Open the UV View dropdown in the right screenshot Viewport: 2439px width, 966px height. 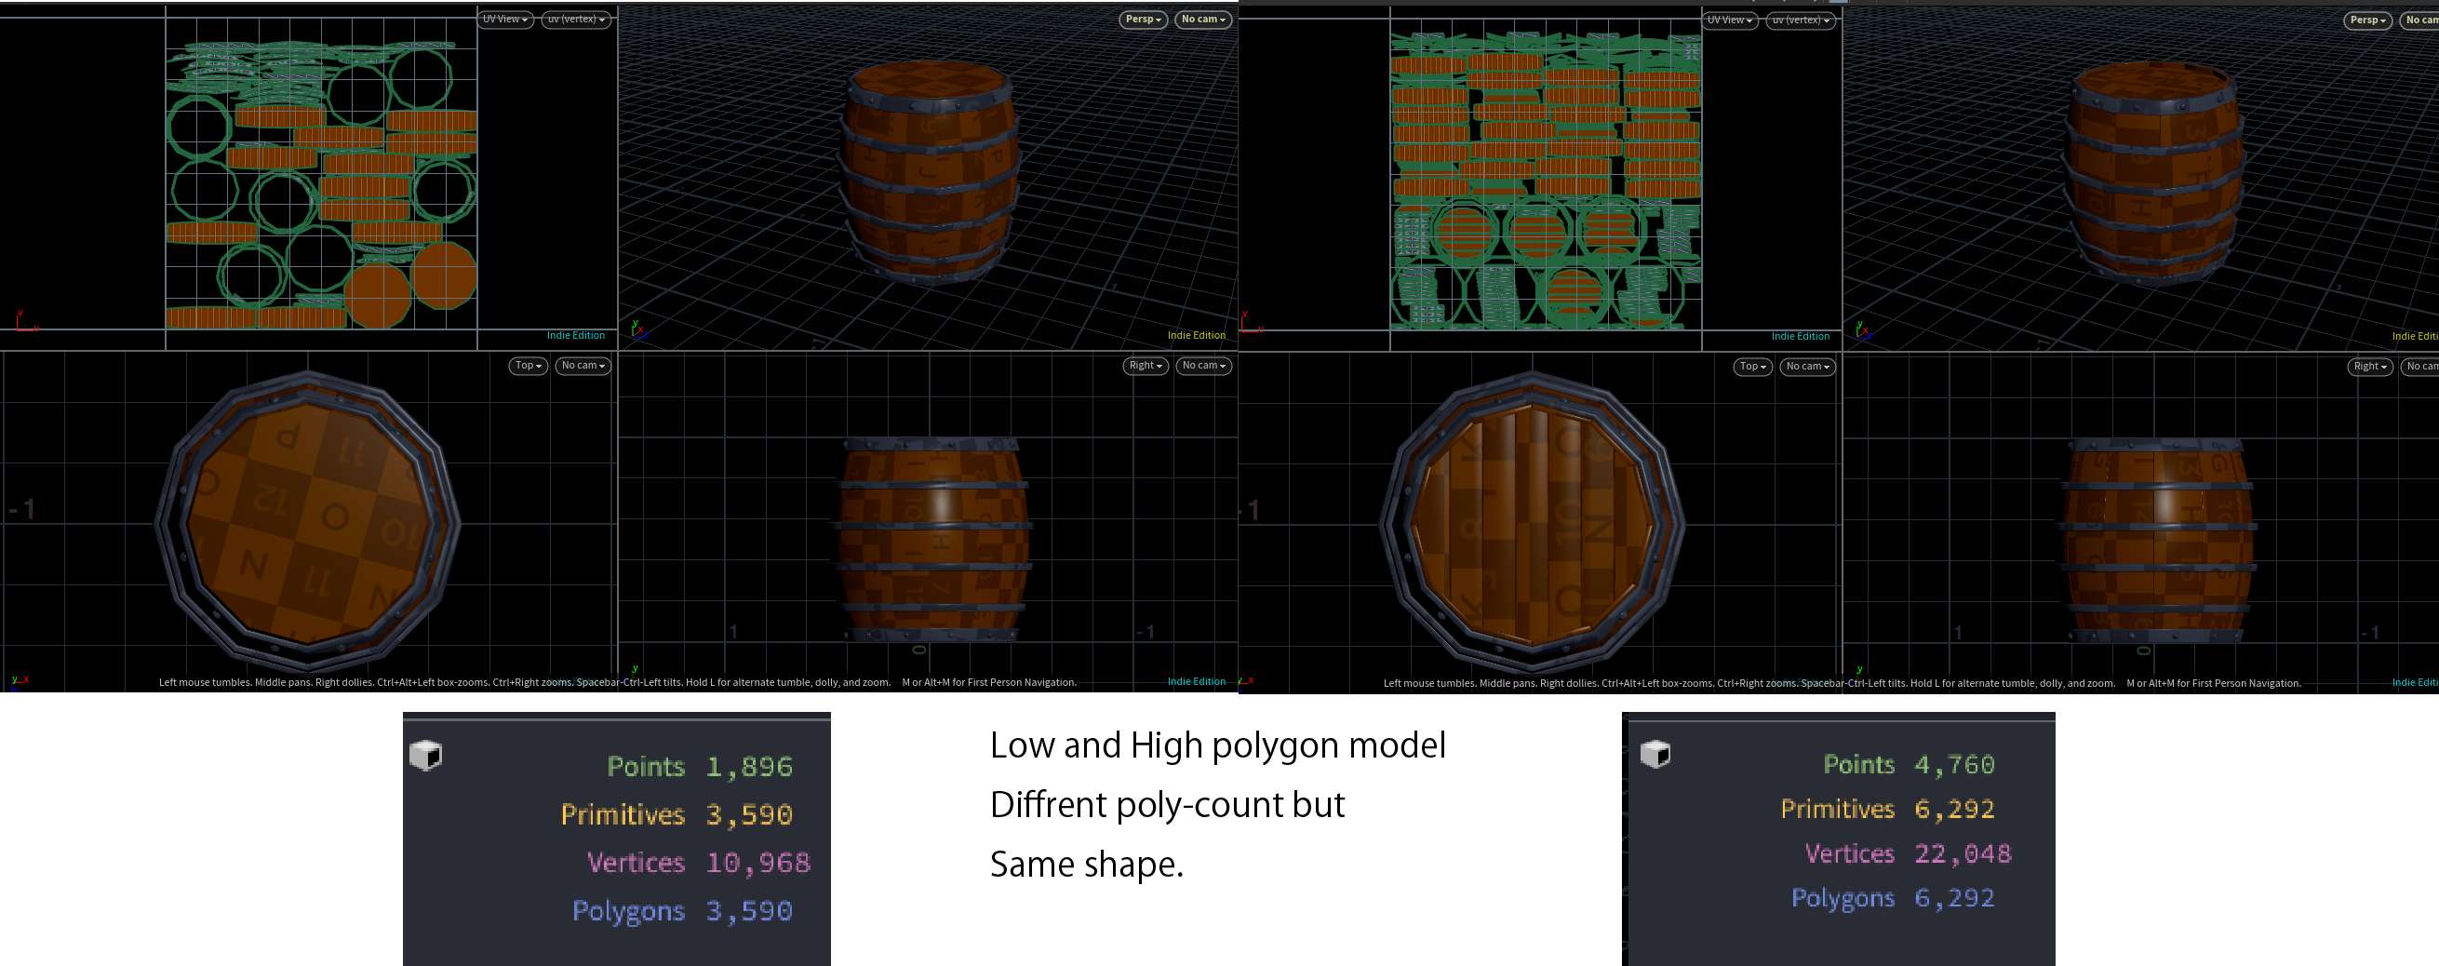pyautogui.click(x=1730, y=20)
